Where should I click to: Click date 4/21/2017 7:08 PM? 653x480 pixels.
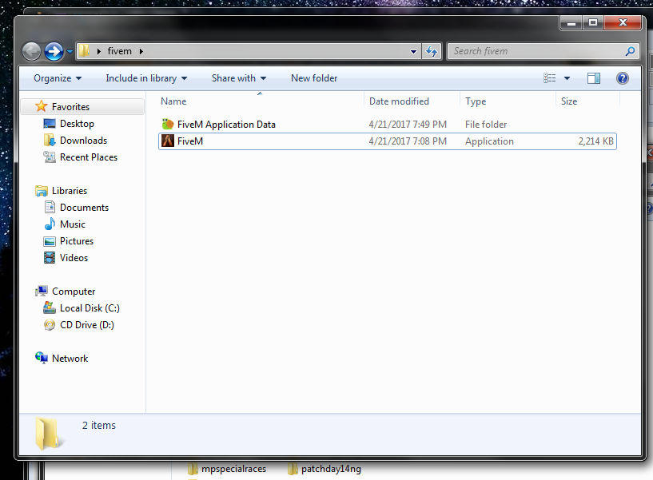[408, 141]
